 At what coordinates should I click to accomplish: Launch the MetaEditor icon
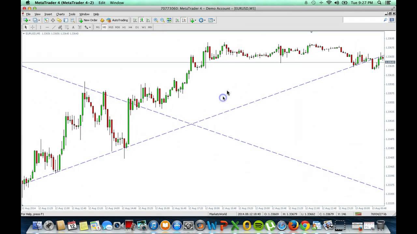point(102,20)
